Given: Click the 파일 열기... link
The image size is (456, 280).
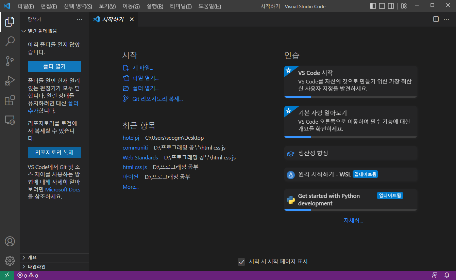Looking at the screenshot, I should 146,78.
